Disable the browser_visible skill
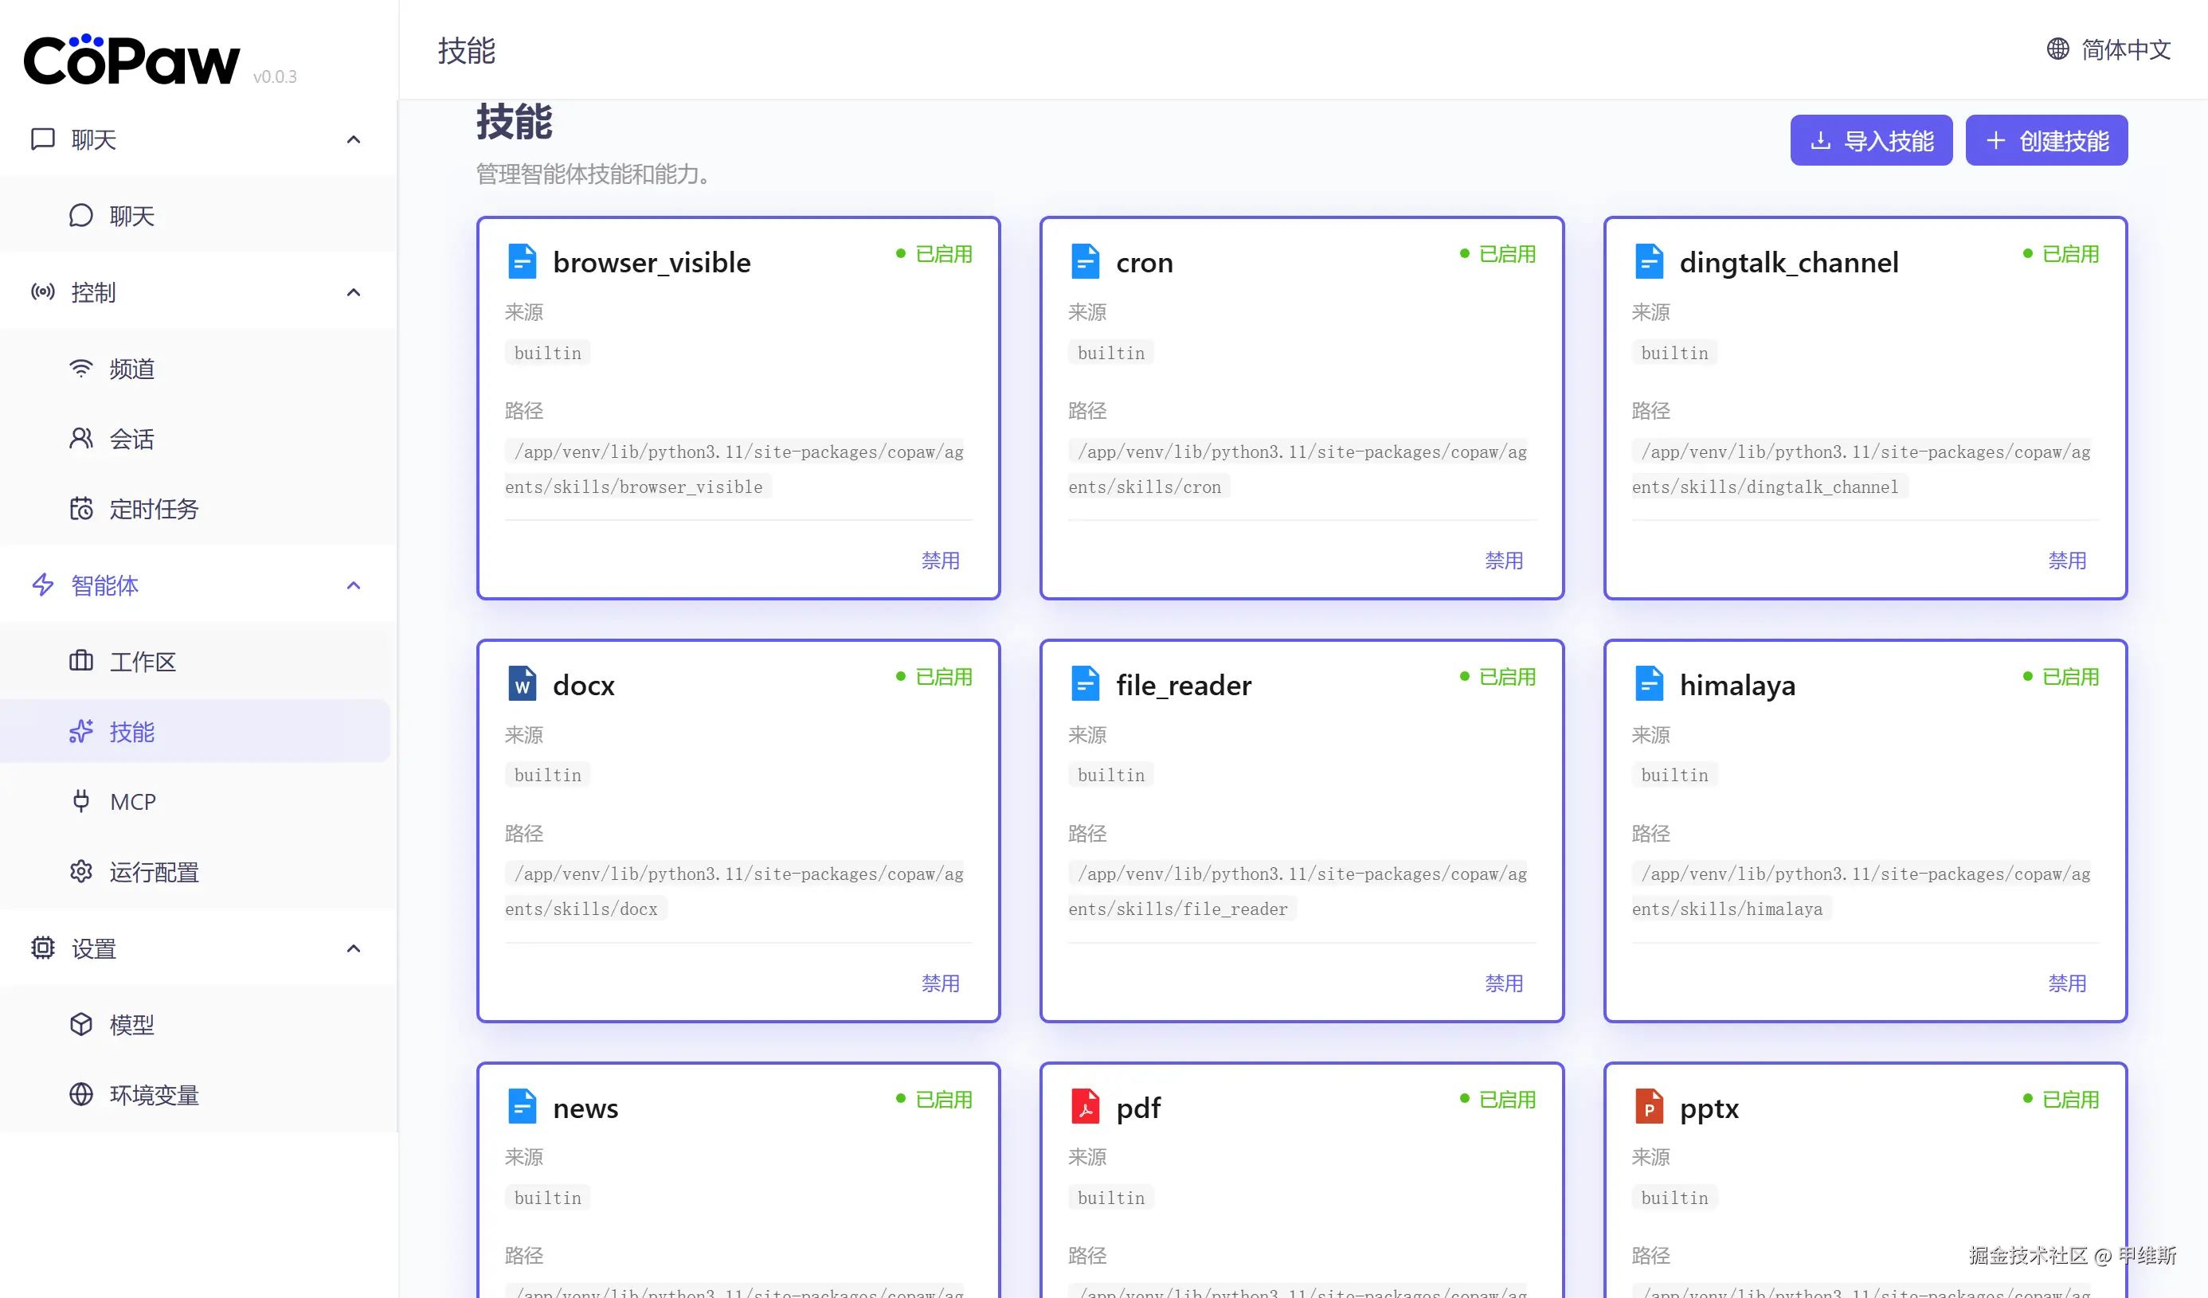The image size is (2208, 1298). pos(940,561)
